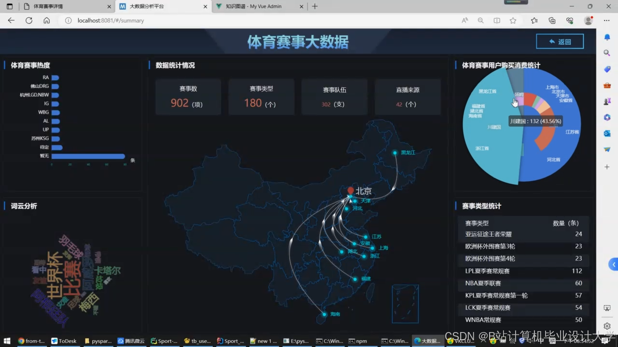Click the 赛事队伍 302 stat card
This screenshot has height=347, width=618.
pos(334,97)
